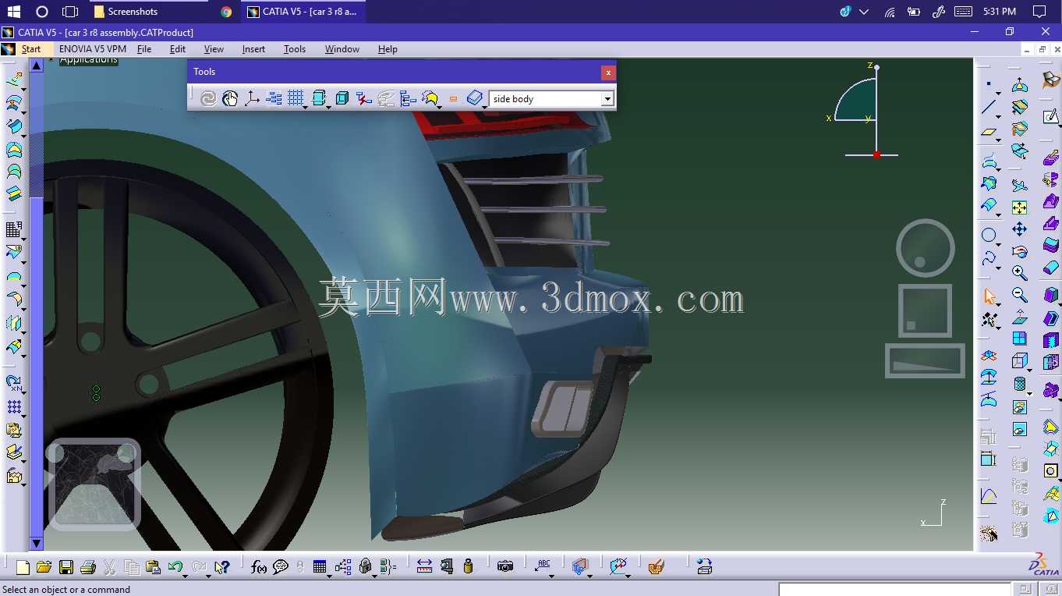This screenshot has width=1062, height=596.
Task: Click the Undo arrow icon
Action: tap(175, 567)
